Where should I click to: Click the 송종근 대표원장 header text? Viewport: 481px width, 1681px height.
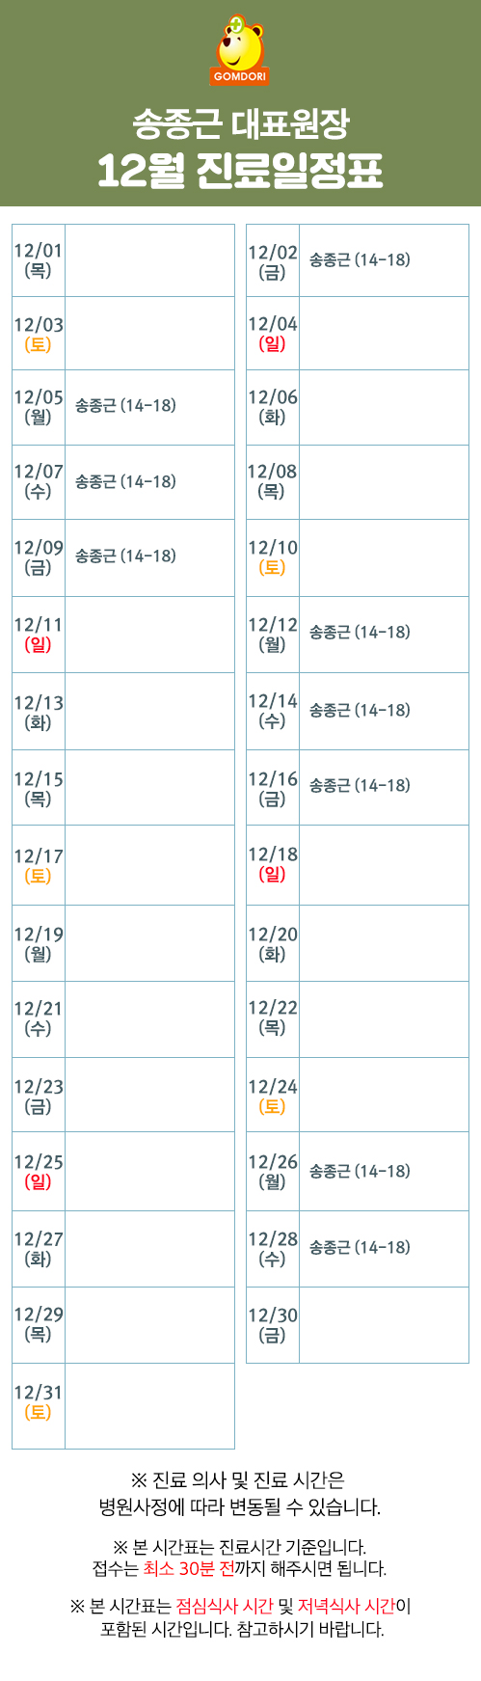pos(240,122)
